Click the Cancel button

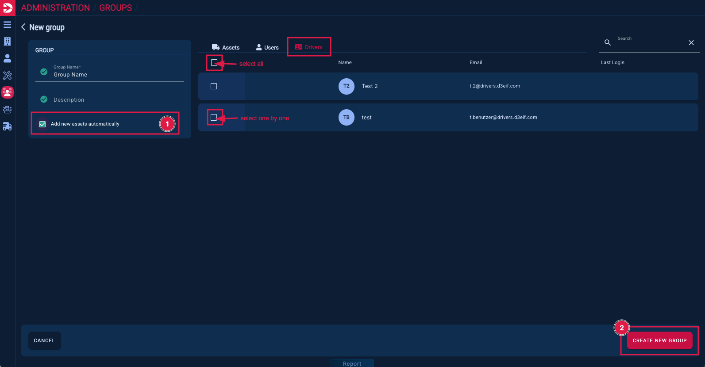pyautogui.click(x=45, y=340)
